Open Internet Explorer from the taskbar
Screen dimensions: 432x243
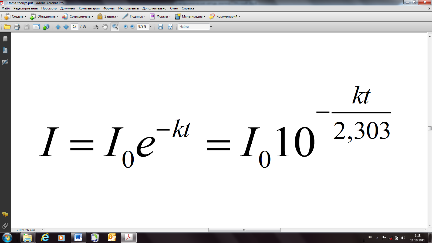pyautogui.click(x=45, y=238)
